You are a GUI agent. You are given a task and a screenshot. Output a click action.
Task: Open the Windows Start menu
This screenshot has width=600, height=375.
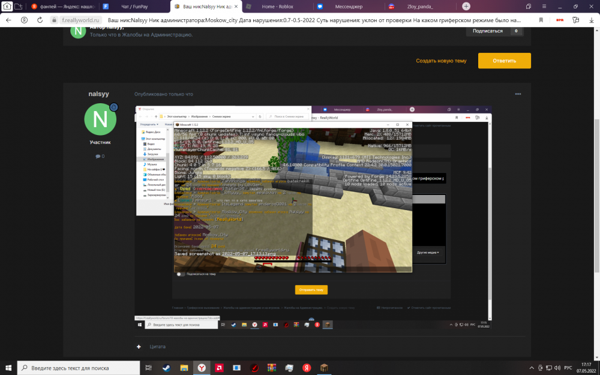[x=8, y=368]
